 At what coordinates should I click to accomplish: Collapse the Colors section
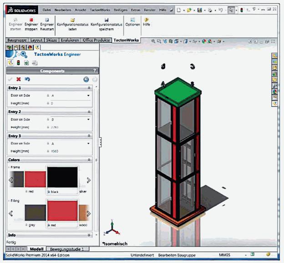coord(89,160)
